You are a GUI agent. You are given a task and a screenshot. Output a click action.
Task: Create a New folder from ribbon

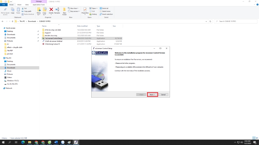64,11
